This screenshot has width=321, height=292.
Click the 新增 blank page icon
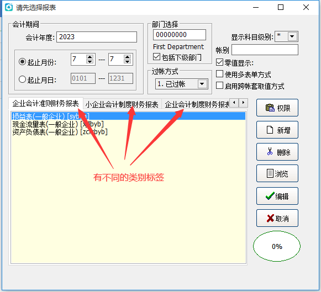click(270, 130)
